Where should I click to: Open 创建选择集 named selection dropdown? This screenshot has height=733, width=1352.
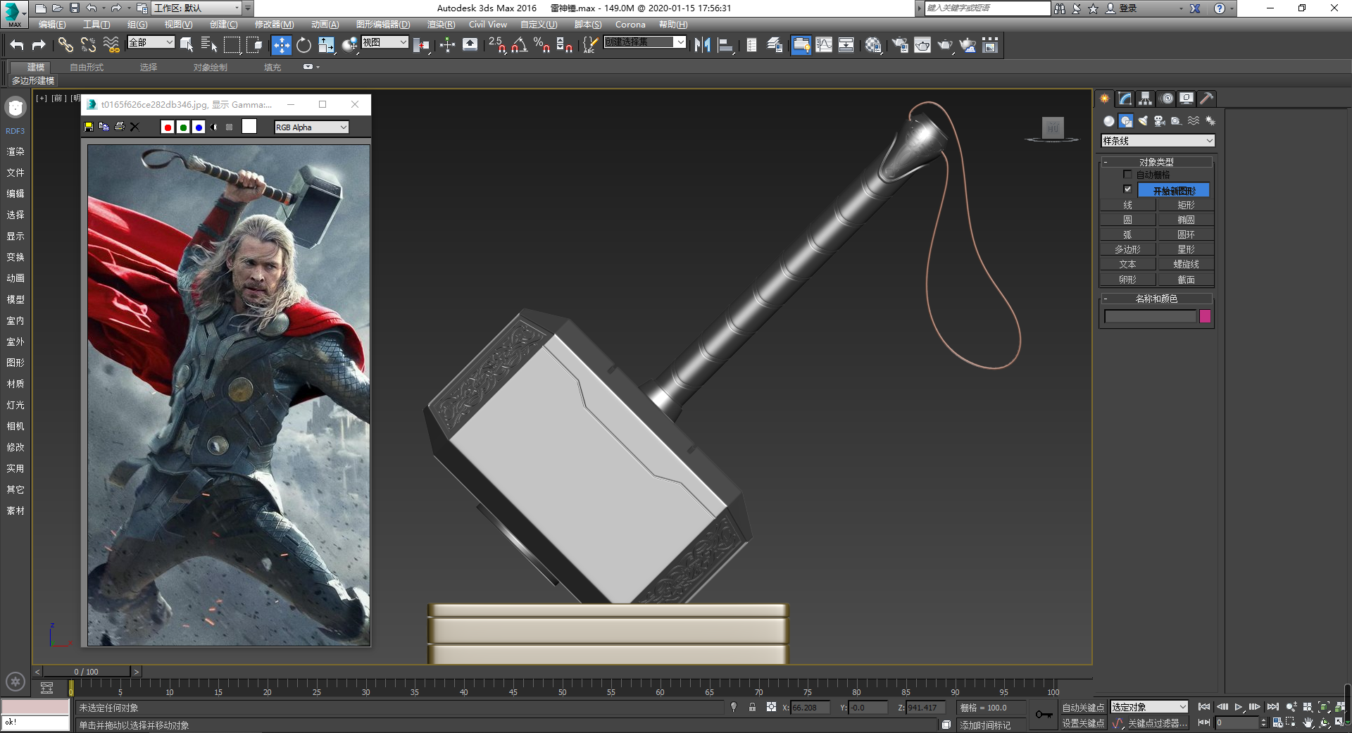645,42
